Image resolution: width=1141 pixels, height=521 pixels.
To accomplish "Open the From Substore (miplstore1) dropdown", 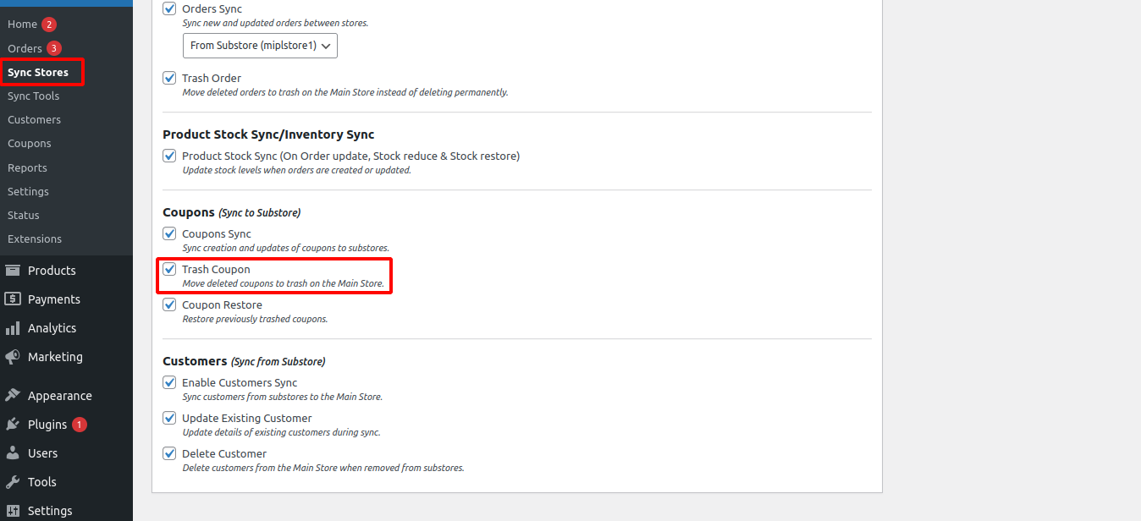I will click(260, 46).
